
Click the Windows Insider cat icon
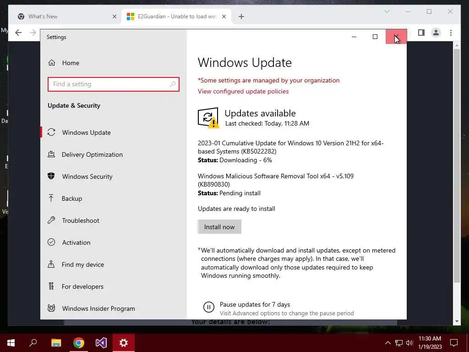51,308
